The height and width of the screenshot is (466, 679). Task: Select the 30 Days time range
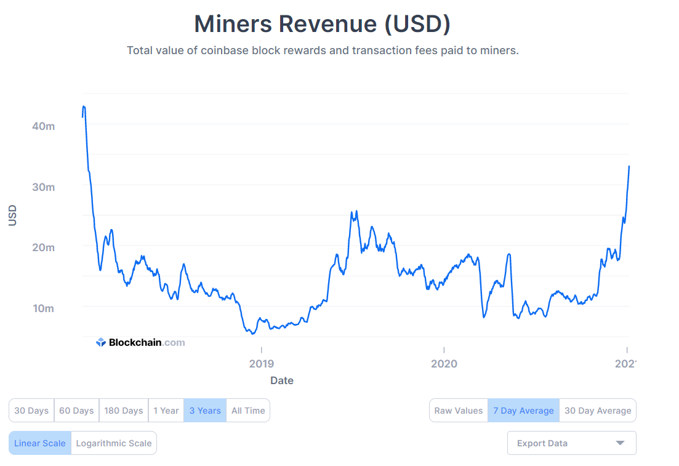pos(31,411)
